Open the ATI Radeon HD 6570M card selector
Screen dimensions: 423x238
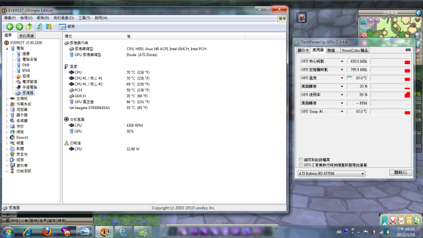pyautogui.click(x=332, y=173)
